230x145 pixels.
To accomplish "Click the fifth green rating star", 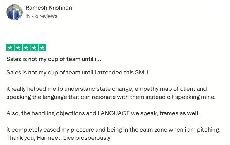I will [42, 48].
